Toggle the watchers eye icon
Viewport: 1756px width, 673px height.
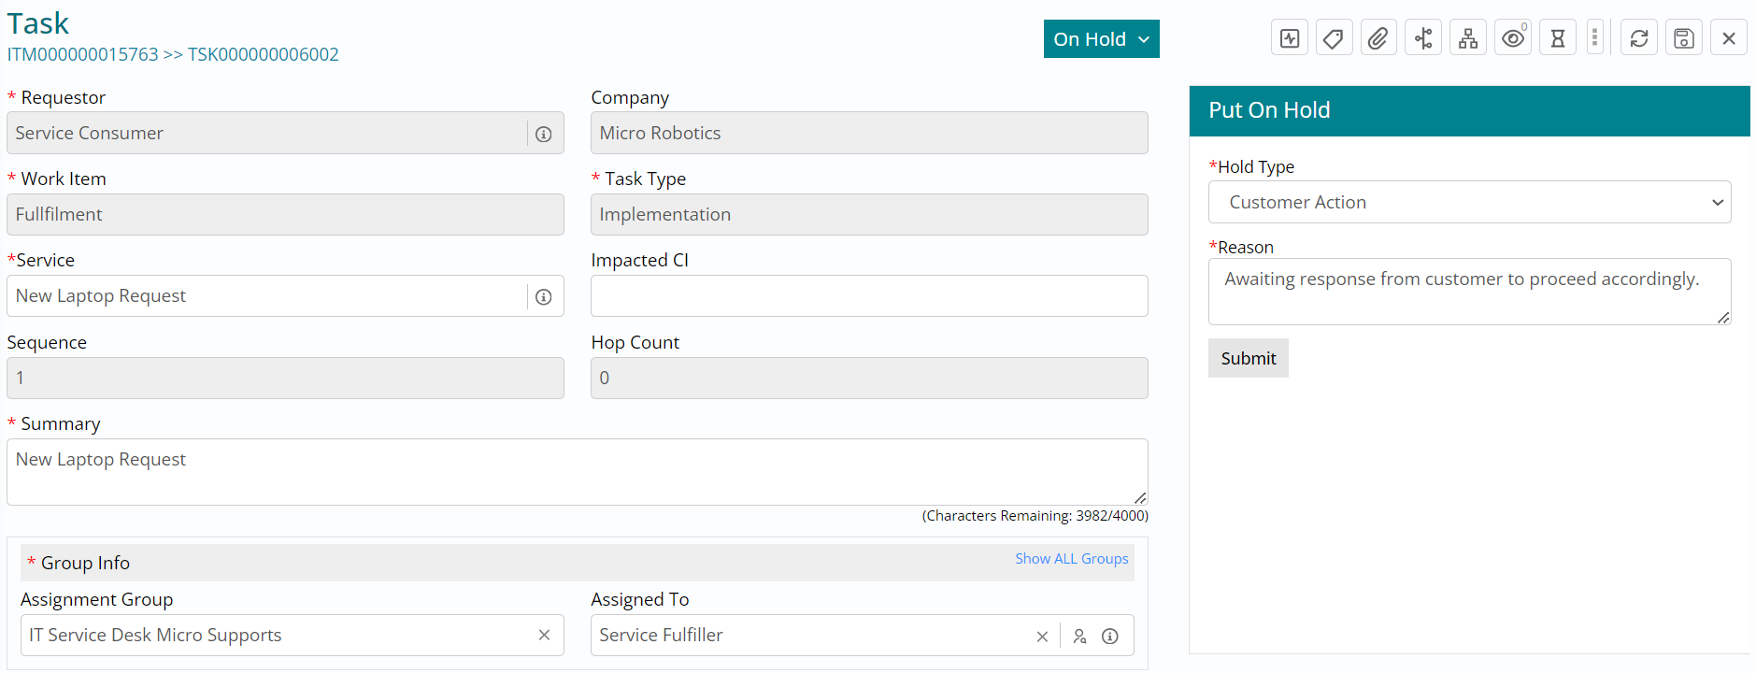click(1513, 38)
